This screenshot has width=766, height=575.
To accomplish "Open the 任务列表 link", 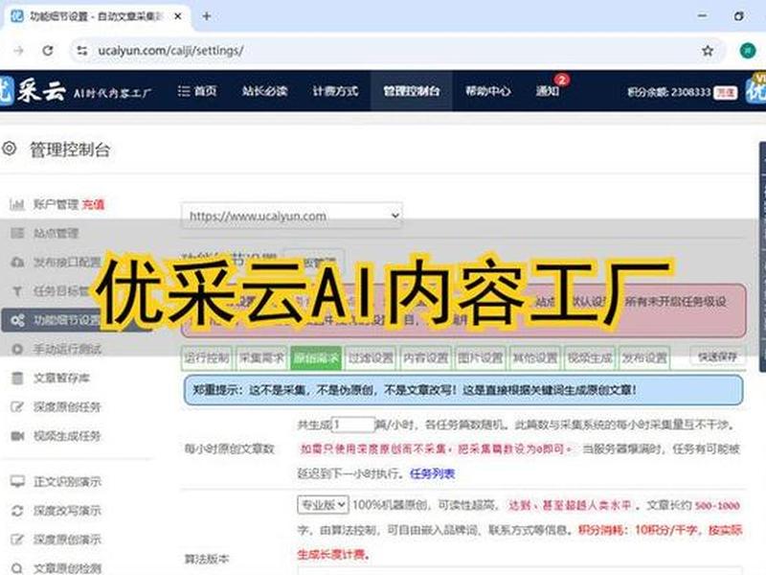I will 433,473.
